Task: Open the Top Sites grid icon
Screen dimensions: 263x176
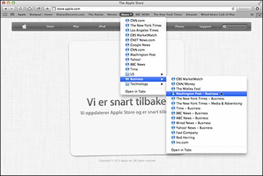Action: click(12, 15)
